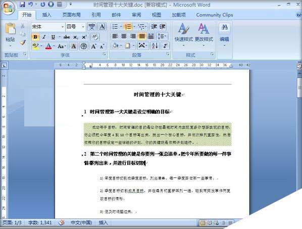Click the page count 页面: 1/3
Screen dimensions: 302x229
[12, 222]
